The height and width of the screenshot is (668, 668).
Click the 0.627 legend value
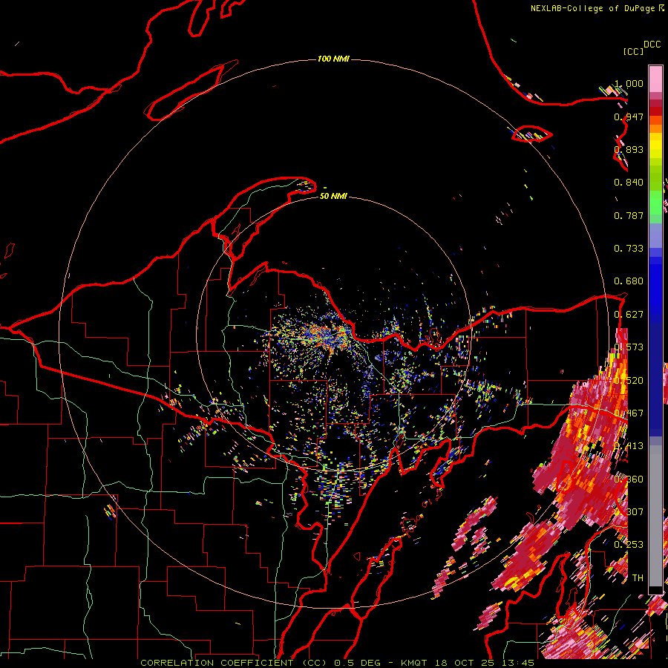point(629,315)
